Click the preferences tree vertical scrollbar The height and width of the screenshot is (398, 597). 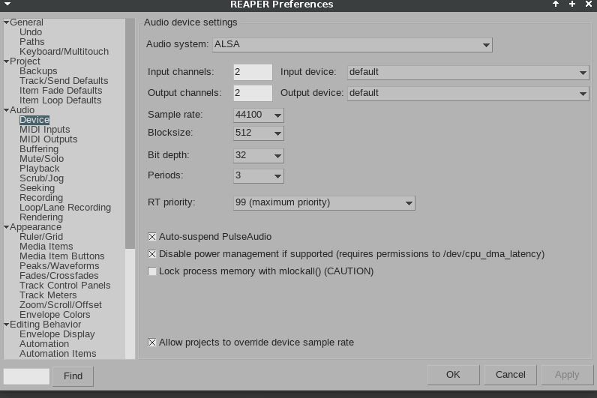pos(130,150)
